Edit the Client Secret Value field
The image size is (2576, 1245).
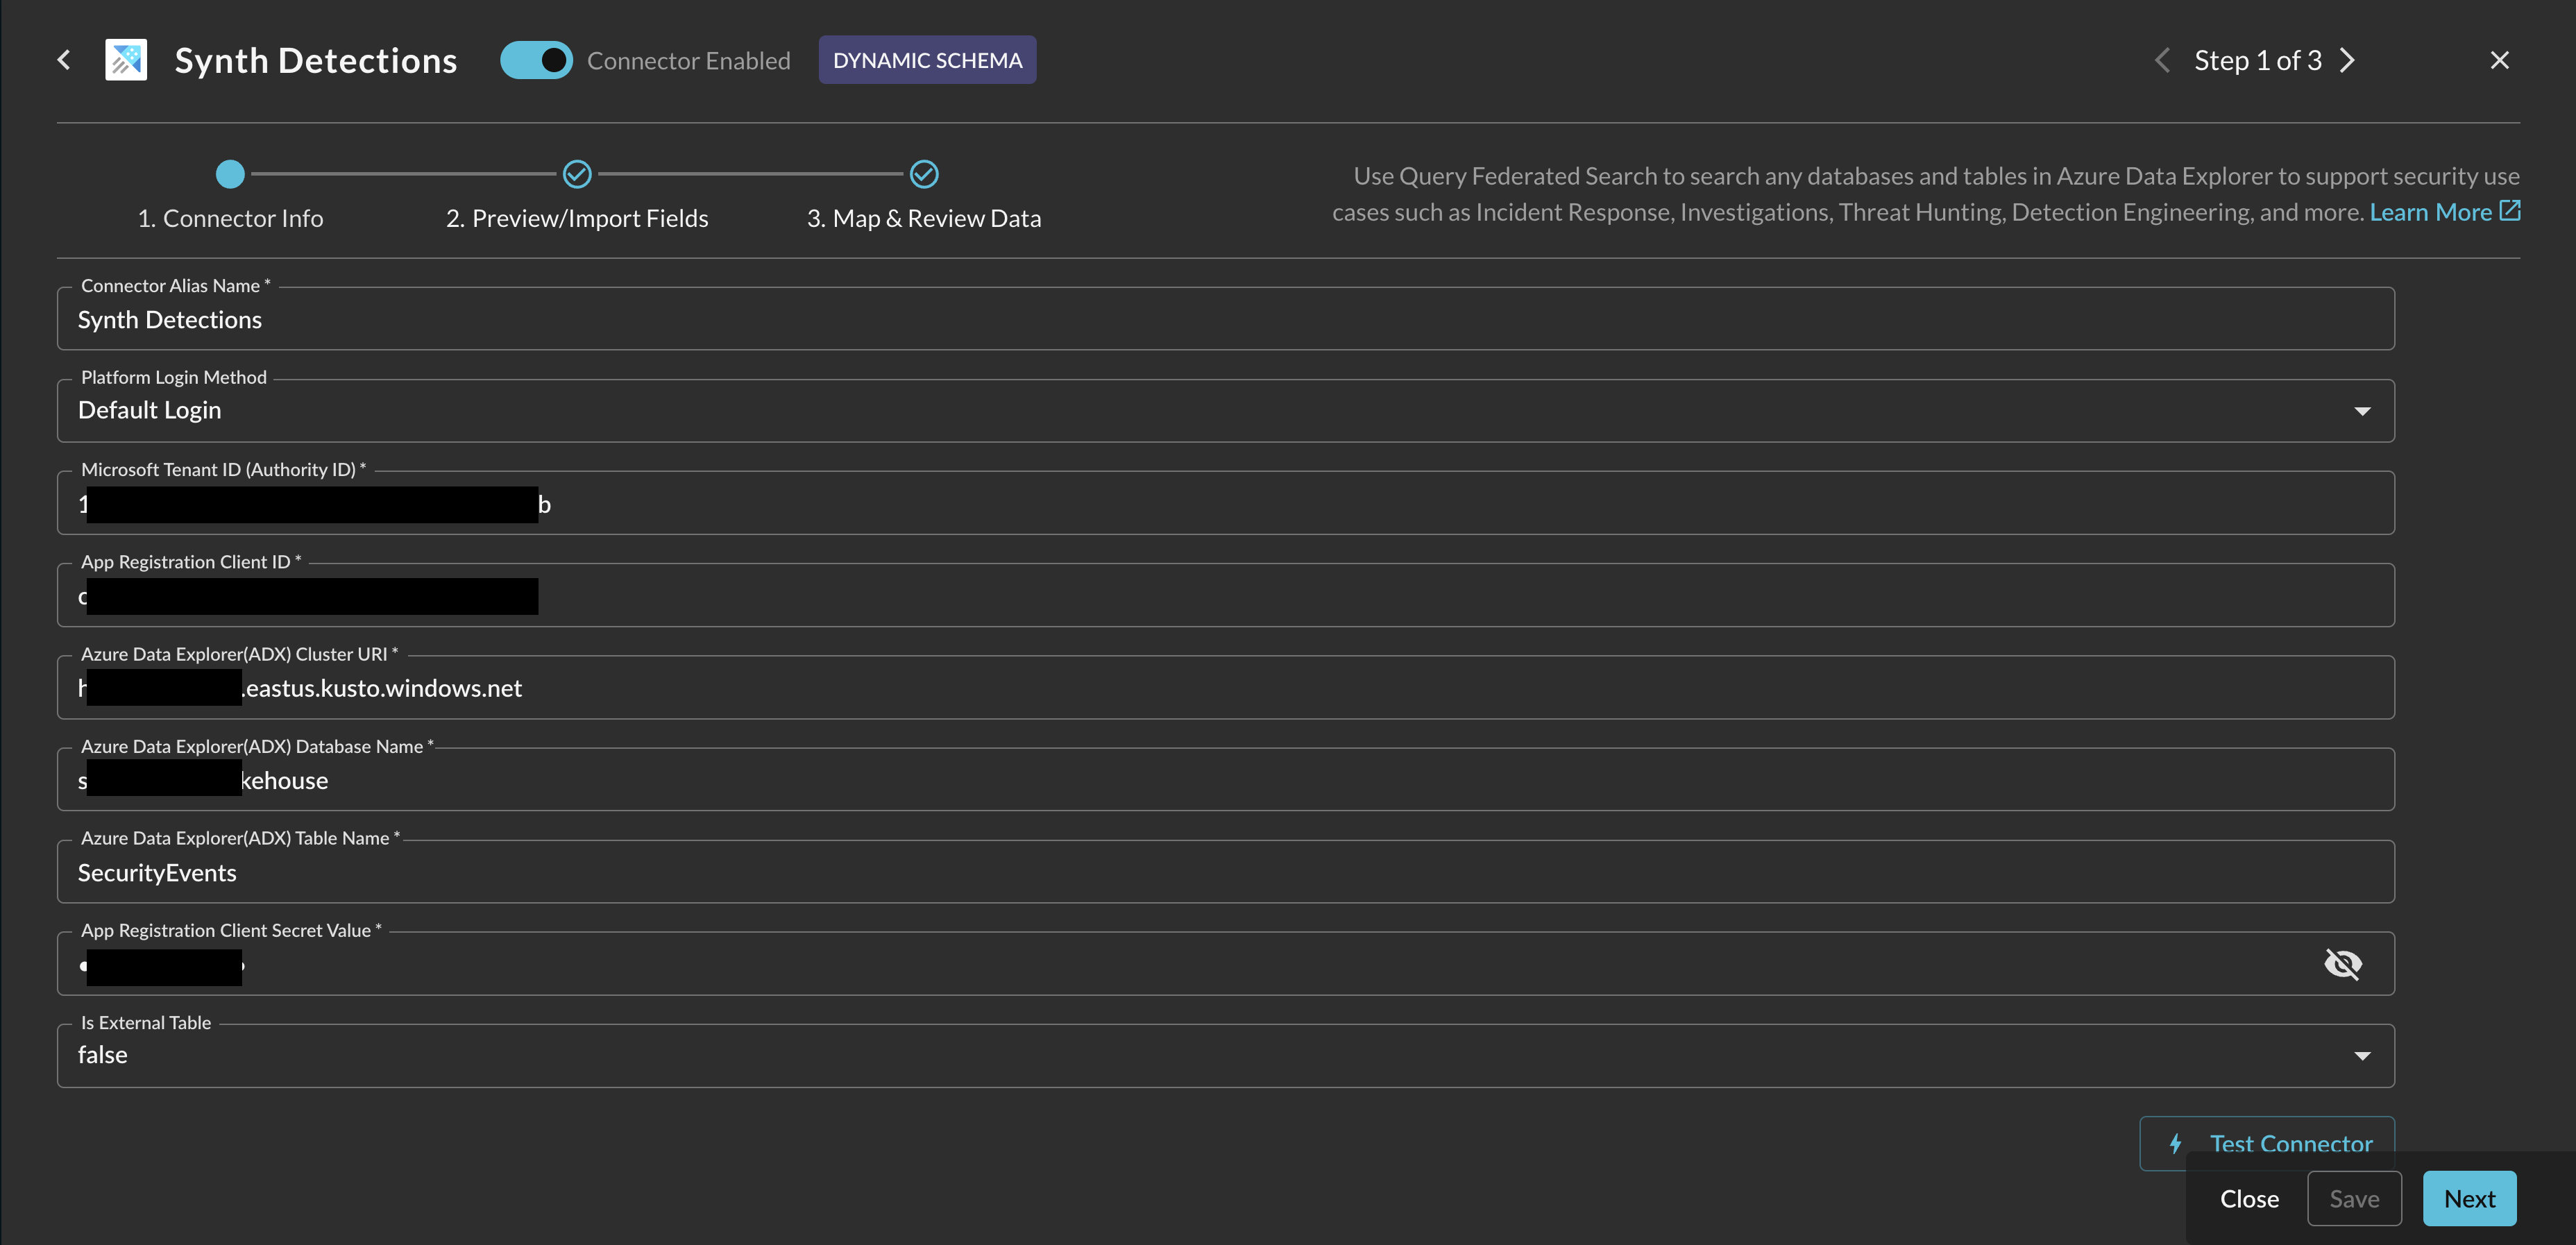[x=1226, y=964]
